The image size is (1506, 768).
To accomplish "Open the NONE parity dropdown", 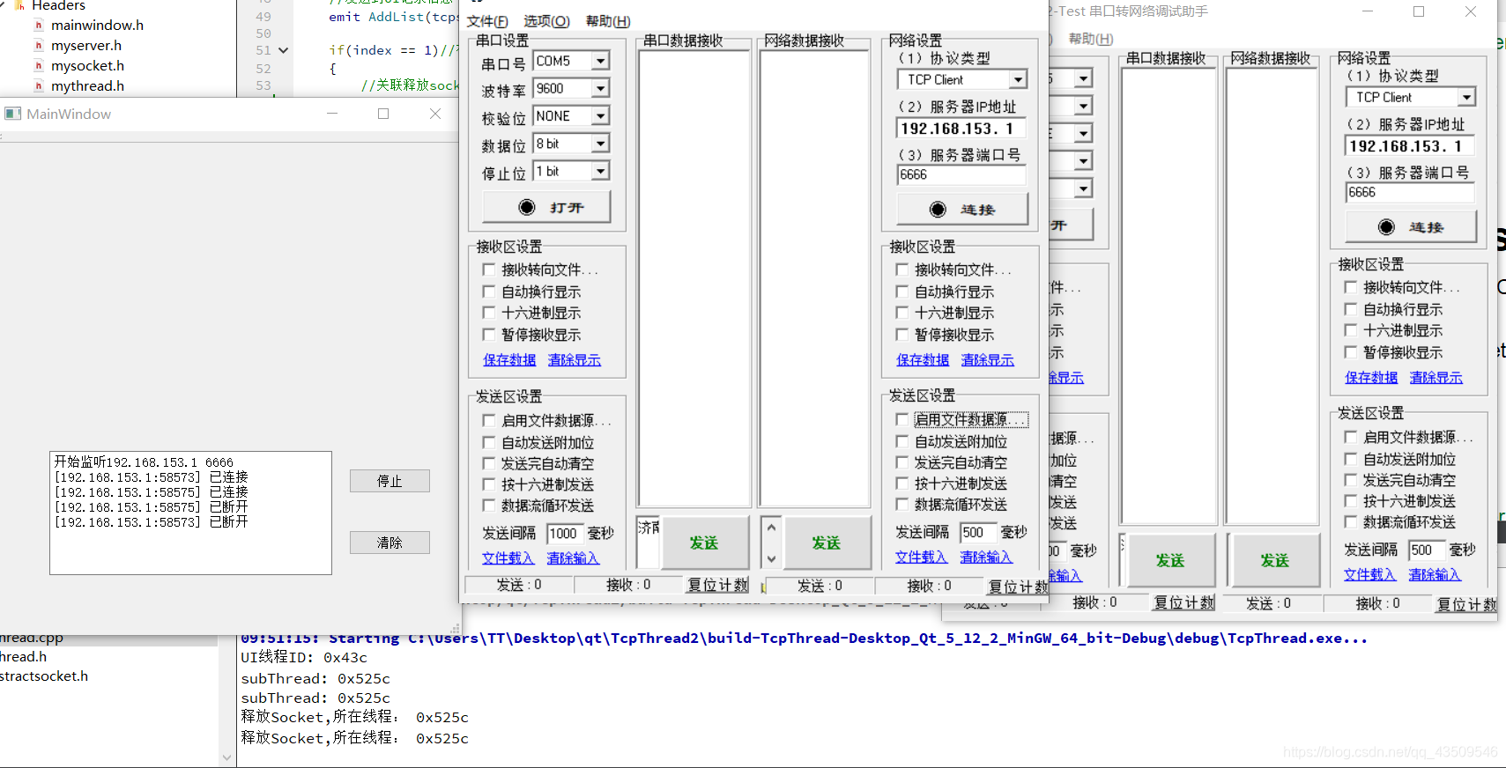I will [x=600, y=115].
